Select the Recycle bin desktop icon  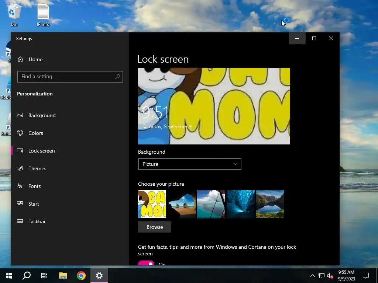pos(14,15)
